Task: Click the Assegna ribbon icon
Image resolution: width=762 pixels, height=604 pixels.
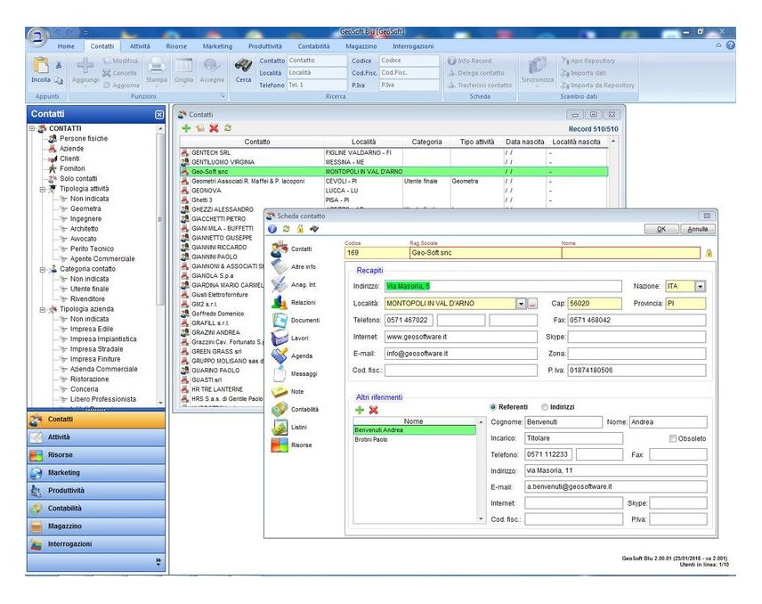Action: 212,66
